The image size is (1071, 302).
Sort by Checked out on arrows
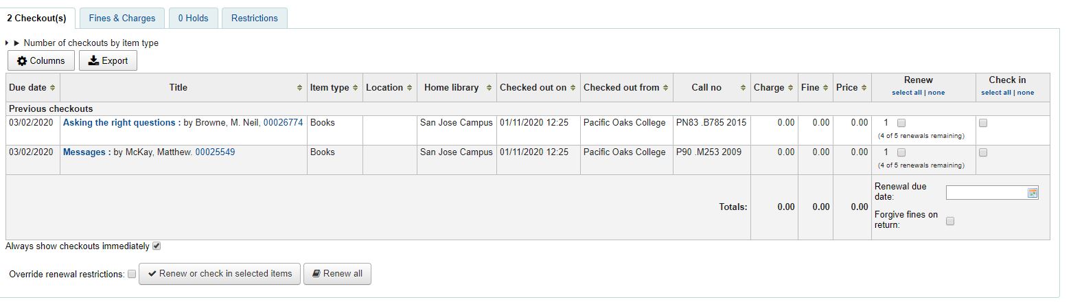(573, 88)
